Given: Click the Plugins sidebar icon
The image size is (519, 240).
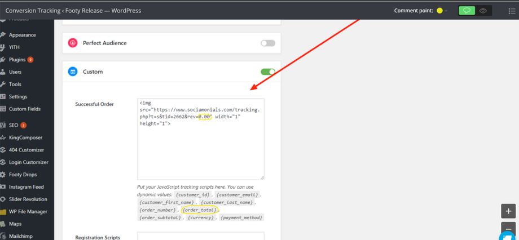Looking at the screenshot, I should click(3, 60).
